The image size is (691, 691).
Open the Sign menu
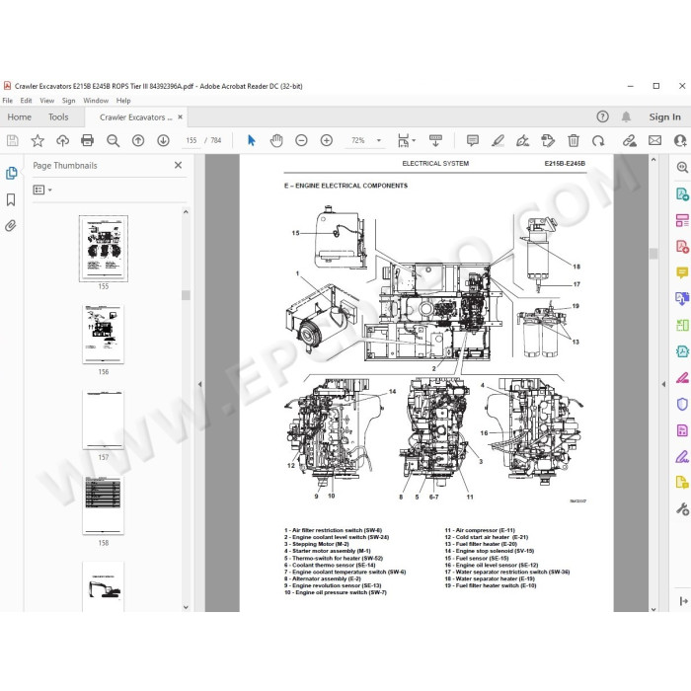(68, 101)
